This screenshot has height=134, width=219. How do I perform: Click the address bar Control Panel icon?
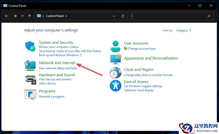pyautogui.click(x=39, y=16)
